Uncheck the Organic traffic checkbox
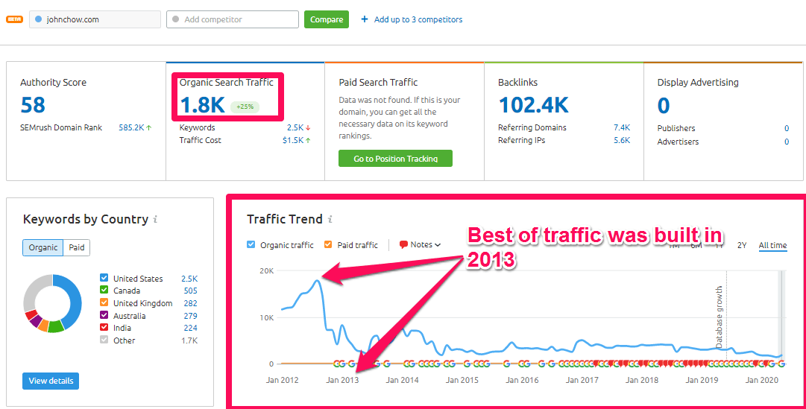The height and width of the screenshot is (409, 806). [251, 244]
